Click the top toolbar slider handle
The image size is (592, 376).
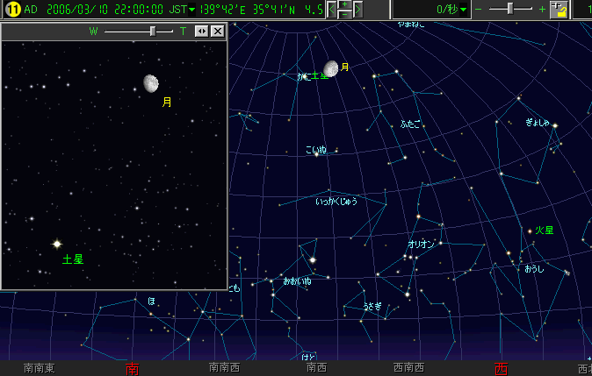pos(509,10)
